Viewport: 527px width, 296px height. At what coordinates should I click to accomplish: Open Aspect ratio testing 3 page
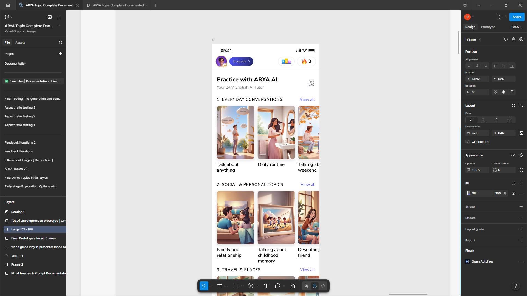(x=20, y=107)
